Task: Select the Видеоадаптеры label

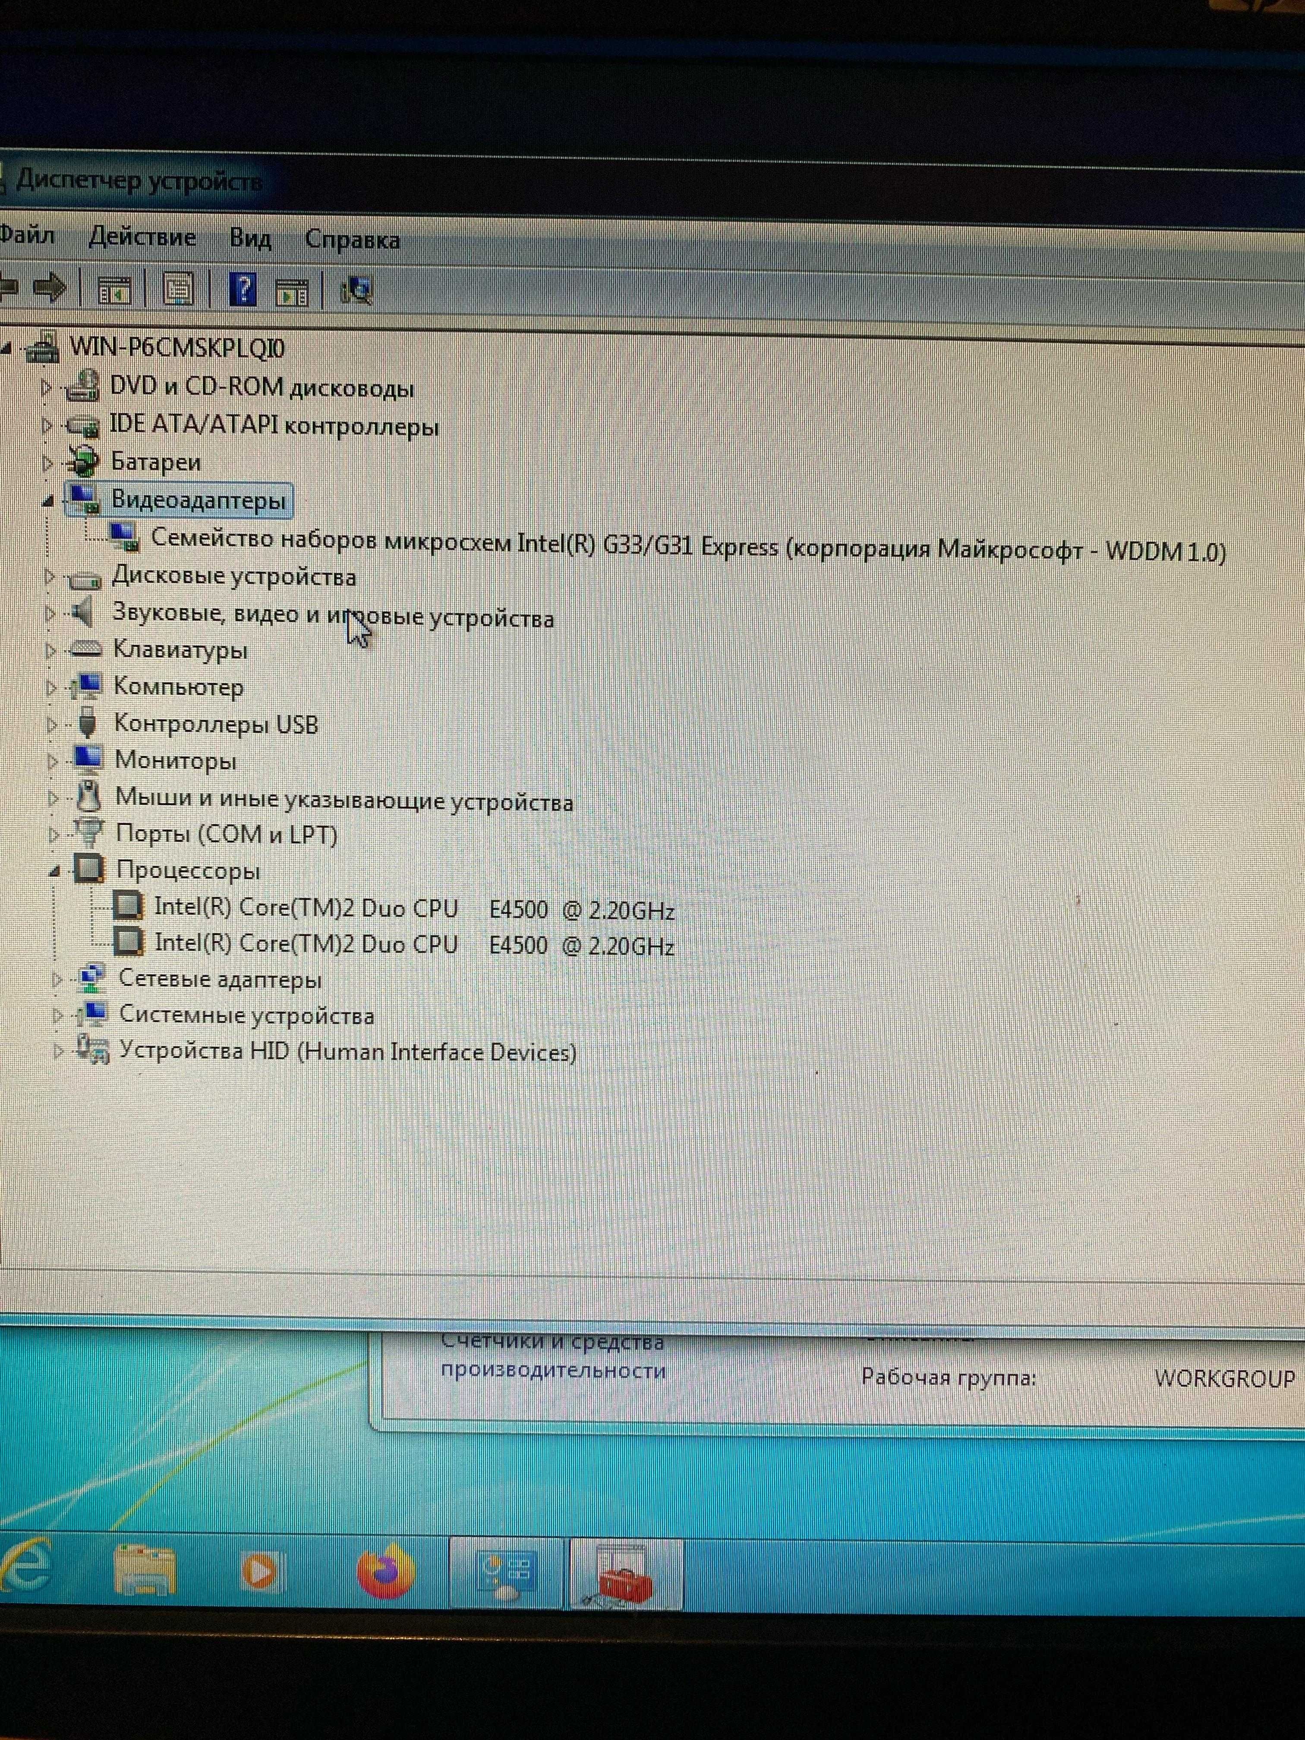Action: coord(199,500)
